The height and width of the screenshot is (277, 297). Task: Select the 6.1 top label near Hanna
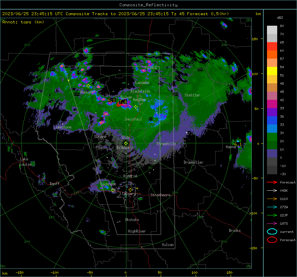pyautogui.click(x=238, y=144)
